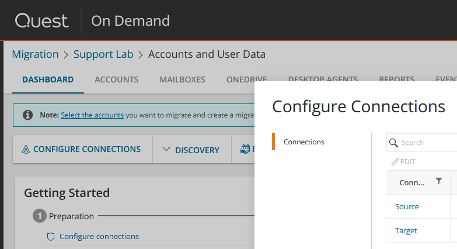Open the Source connection
The height and width of the screenshot is (249, 457).
407,206
